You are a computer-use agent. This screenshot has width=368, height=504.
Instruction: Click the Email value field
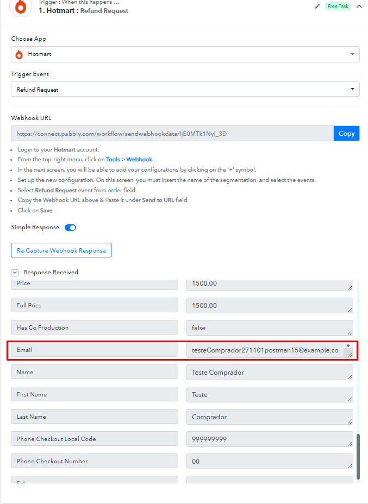point(270,350)
